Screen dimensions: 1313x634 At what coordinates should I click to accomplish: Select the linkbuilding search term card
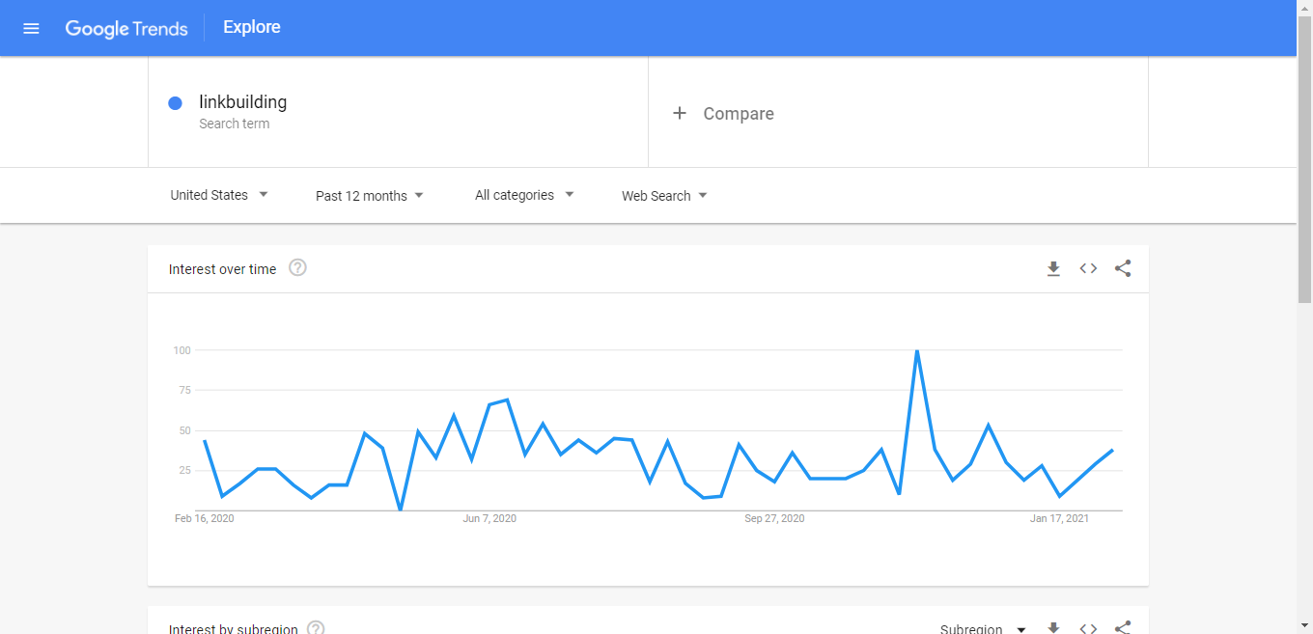click(x=396, y=111)
